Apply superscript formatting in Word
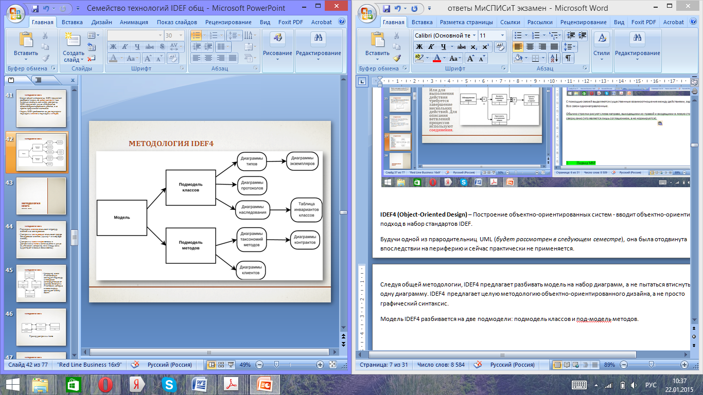 (485, 47)
